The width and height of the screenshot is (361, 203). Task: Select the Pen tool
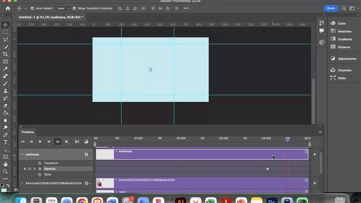click(x=5, y=135)
